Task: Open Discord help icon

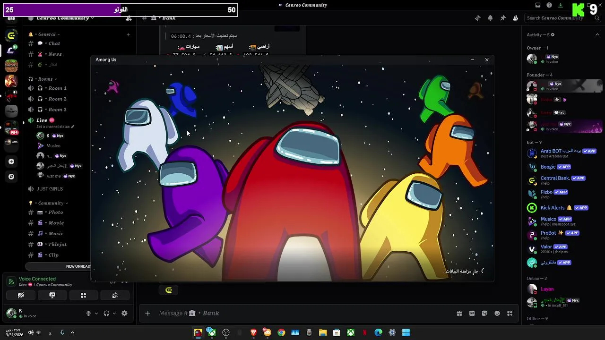Action: (x=549, y=5)
